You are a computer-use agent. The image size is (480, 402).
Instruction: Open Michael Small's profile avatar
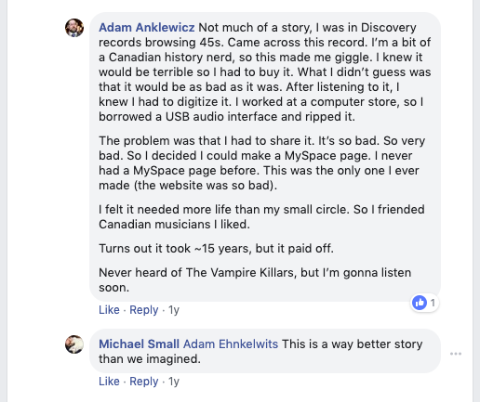74,344
